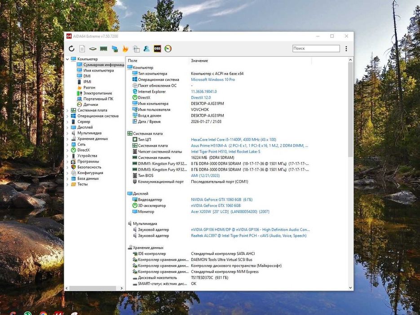Viewport: 420px width, 315px height.
Task: Click the red AIDA64 taskbar icon
Action: (58, 313)
